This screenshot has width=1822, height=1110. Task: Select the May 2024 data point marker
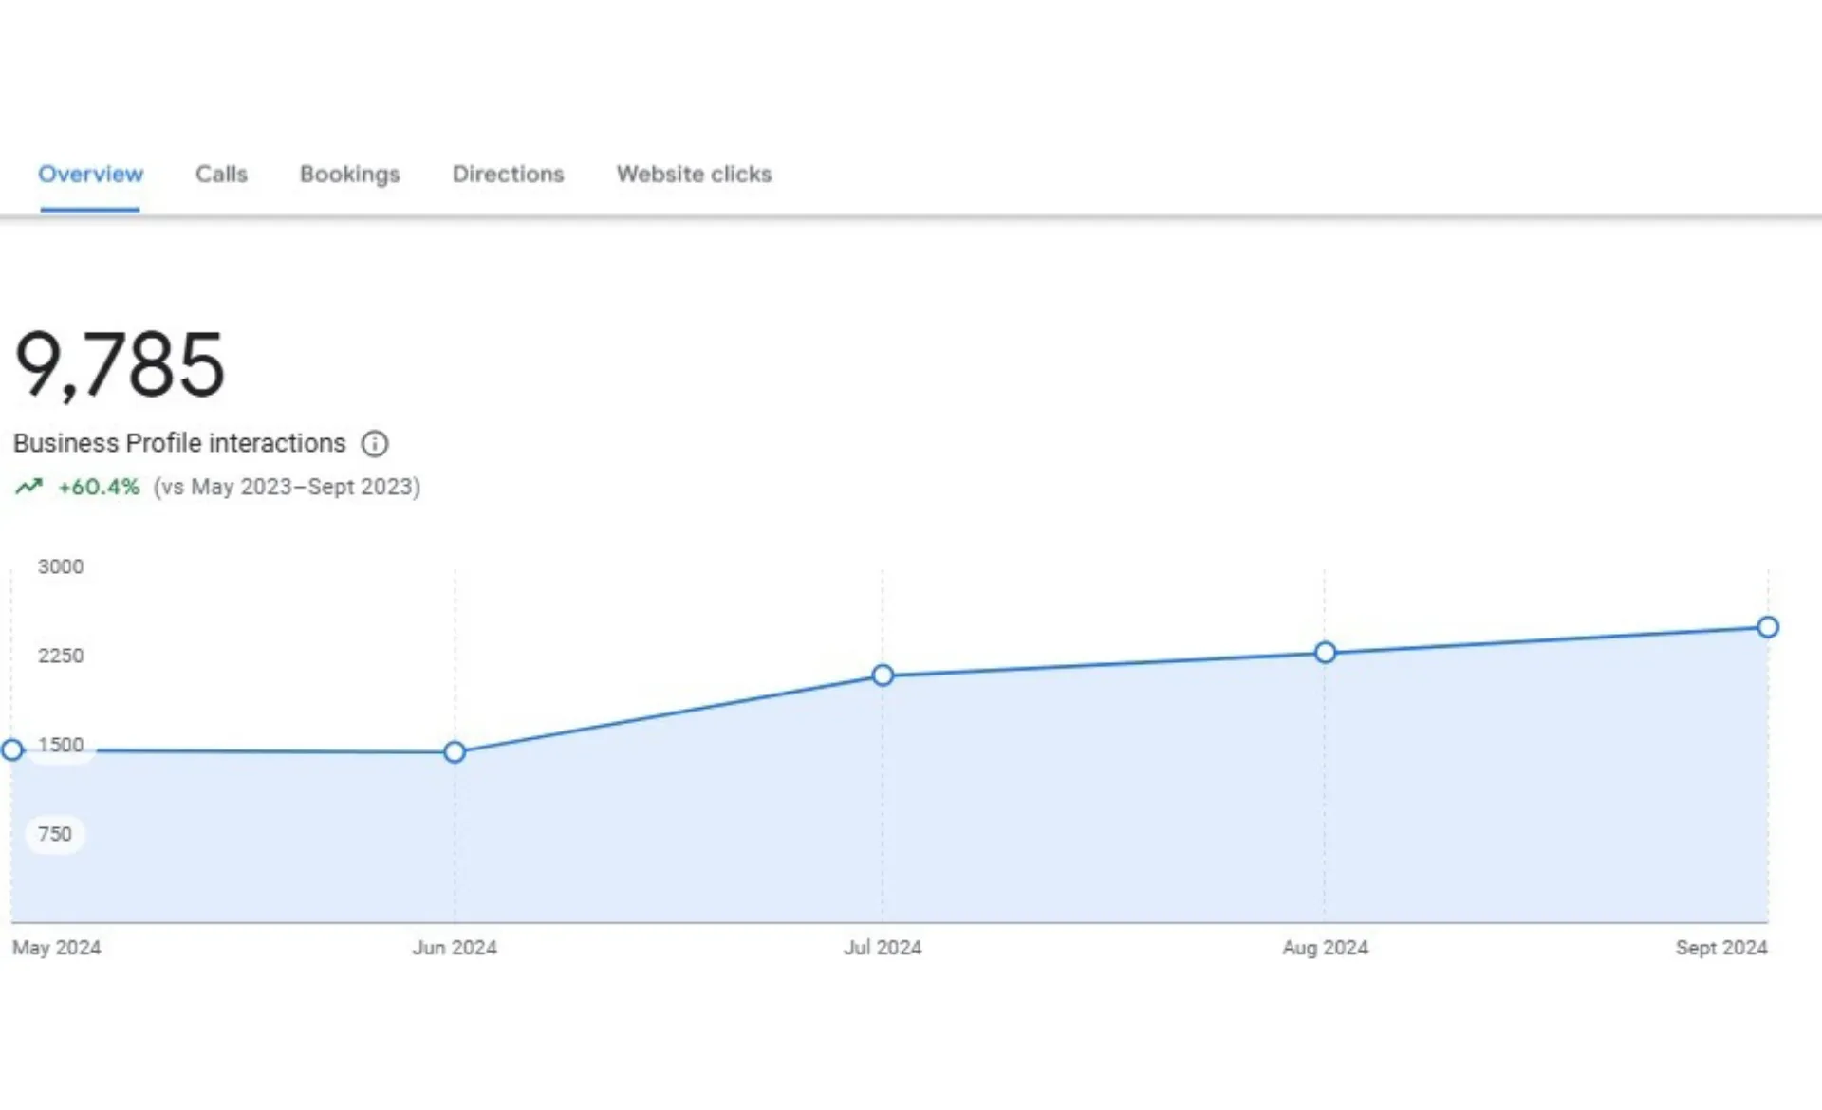(12, 751)
